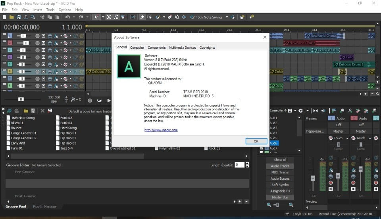Open the Options menu

(x=65, y=10)
